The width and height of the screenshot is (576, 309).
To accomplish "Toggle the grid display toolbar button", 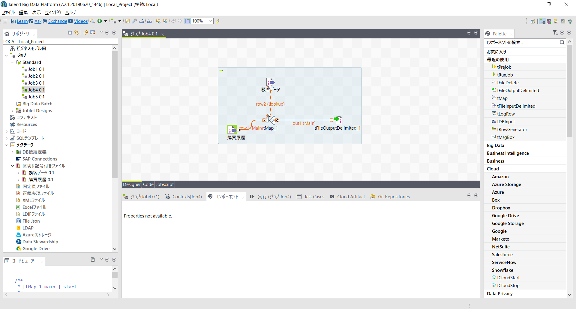I will (x=187, y=21).
